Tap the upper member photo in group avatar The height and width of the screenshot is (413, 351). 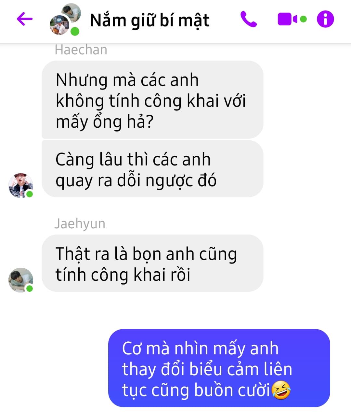click(71, 12)
